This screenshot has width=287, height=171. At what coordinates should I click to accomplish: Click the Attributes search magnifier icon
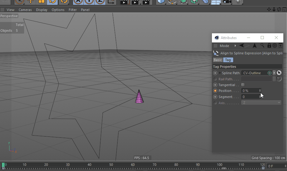tap(262, 45)
